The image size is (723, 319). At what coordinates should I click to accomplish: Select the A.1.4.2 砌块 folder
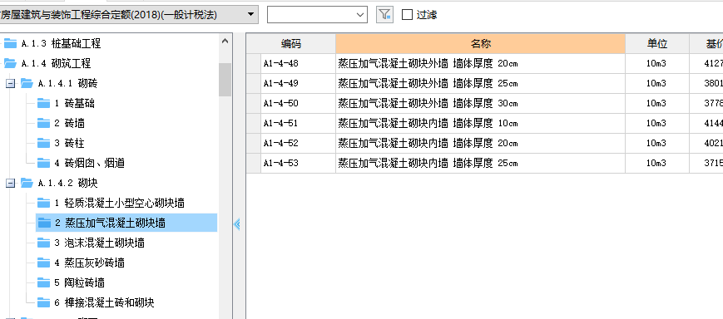click(67, 184)
